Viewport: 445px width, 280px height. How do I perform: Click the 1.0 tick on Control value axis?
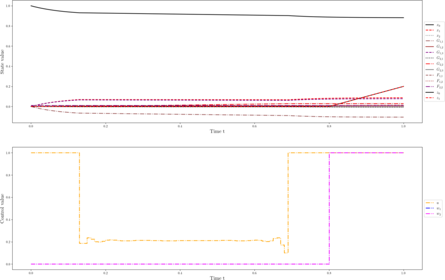(x=8, y=153)
